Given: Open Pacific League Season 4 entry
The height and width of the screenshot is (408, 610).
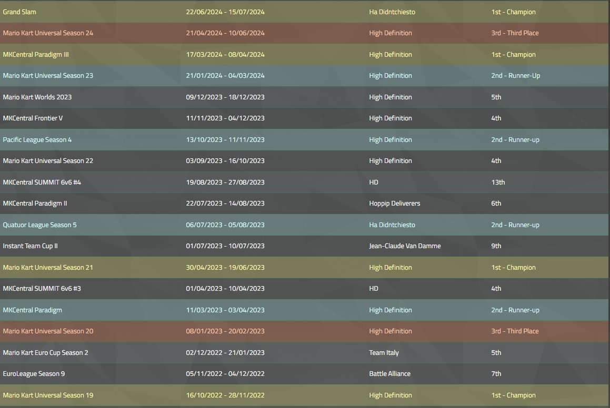Looking at the screenshot, I should coord(37,140).
